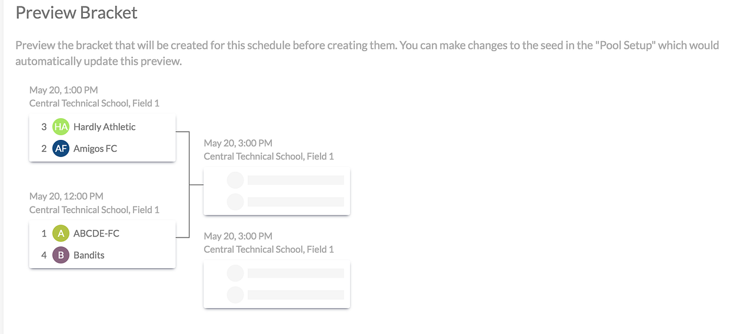Select the Amigos FC team name
Screen dimensions: 753x334
(95, 149)
